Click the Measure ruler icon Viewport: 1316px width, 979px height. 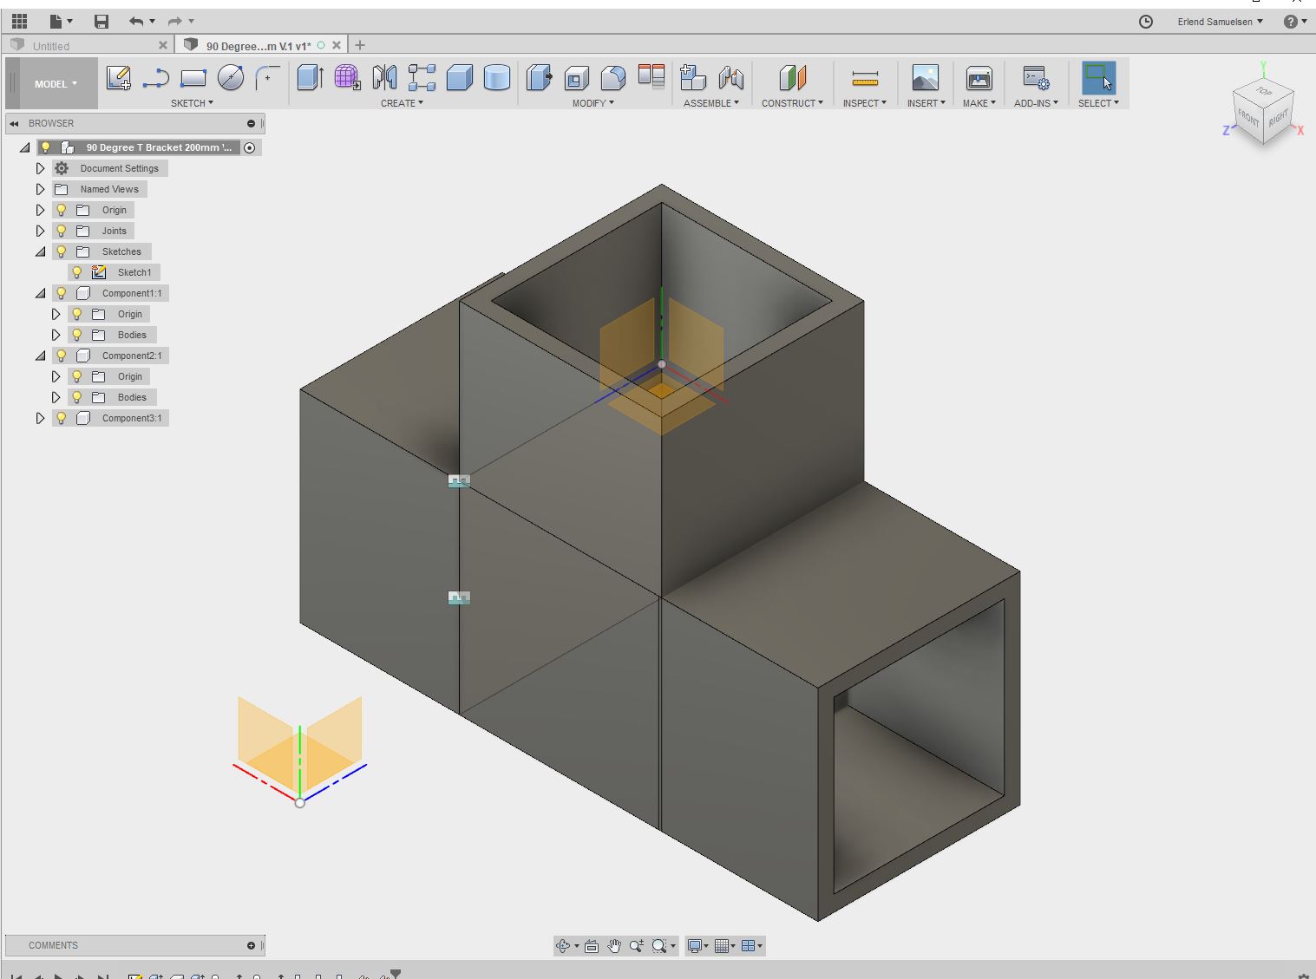click(865, 79)
